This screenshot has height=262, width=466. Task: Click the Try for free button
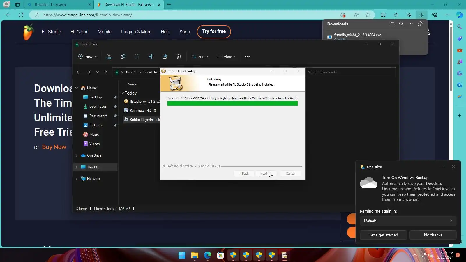[214, 31]
